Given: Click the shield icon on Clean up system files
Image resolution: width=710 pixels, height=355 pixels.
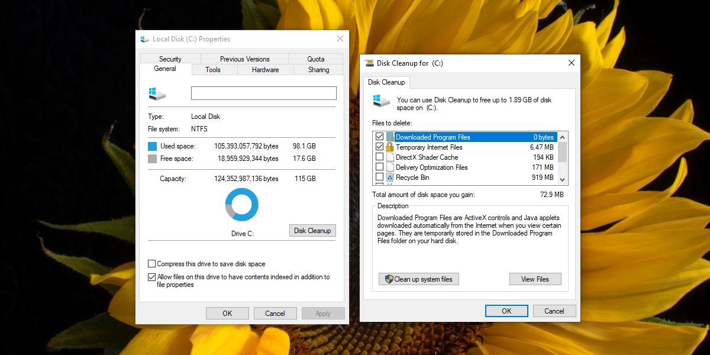Looking at the screenshot, I should coord(389,279).
